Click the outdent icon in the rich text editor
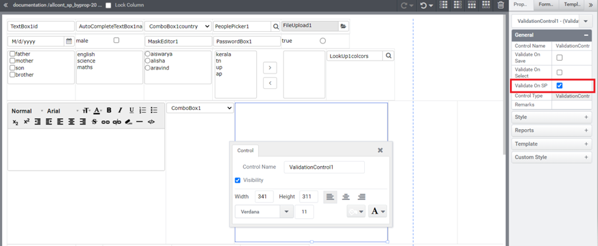Image resolution: width=598 pixels, height=246 pixels. (38, 121)
